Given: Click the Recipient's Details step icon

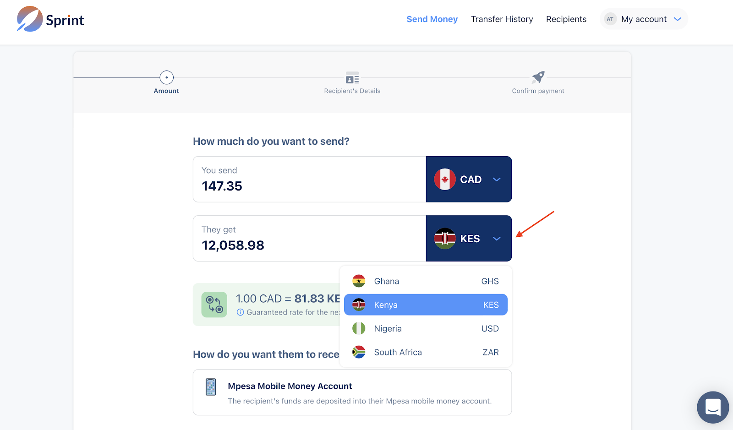Looking at the screenshot, I should tap(352, 78).
